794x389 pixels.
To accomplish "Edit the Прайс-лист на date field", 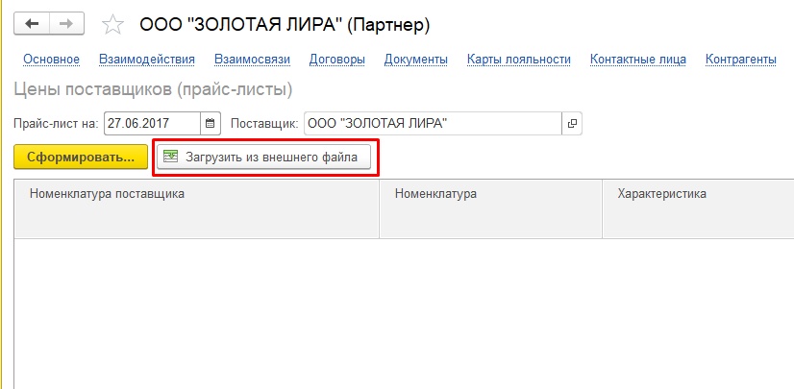I will point(153,123).
